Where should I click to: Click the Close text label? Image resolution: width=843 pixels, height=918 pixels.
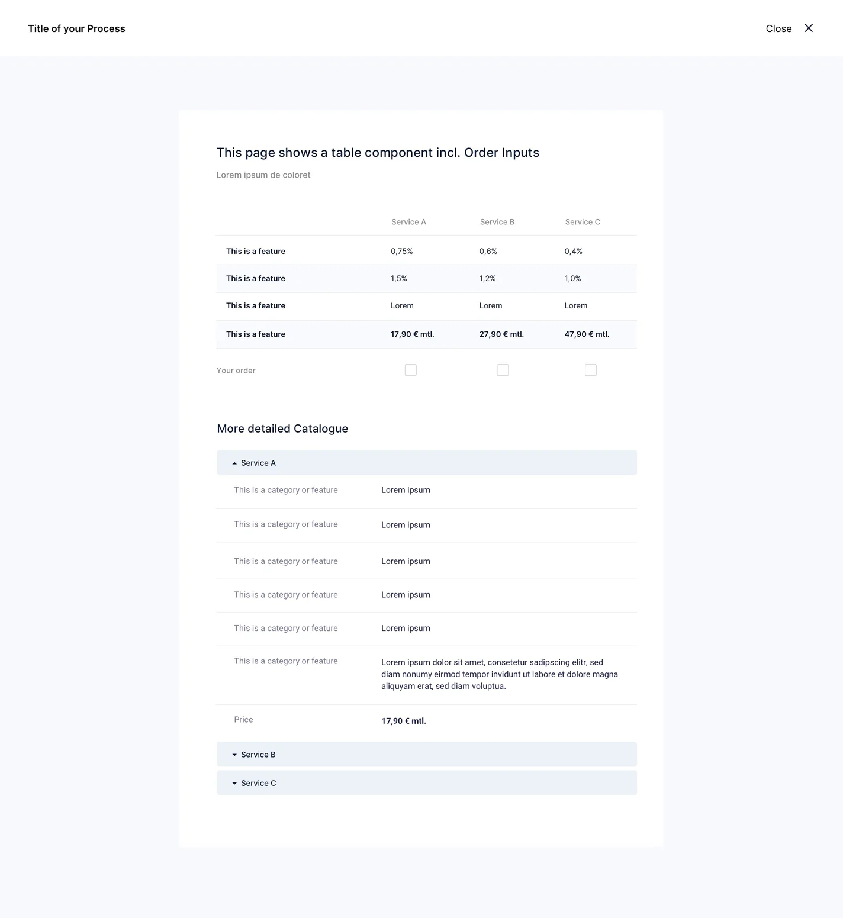click(x=778, y=28)
